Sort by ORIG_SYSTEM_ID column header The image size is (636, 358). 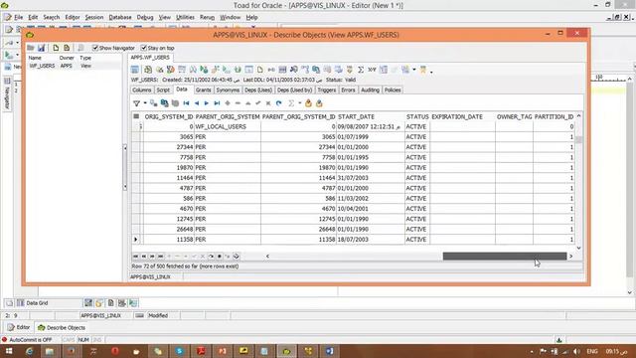point(169,117)
